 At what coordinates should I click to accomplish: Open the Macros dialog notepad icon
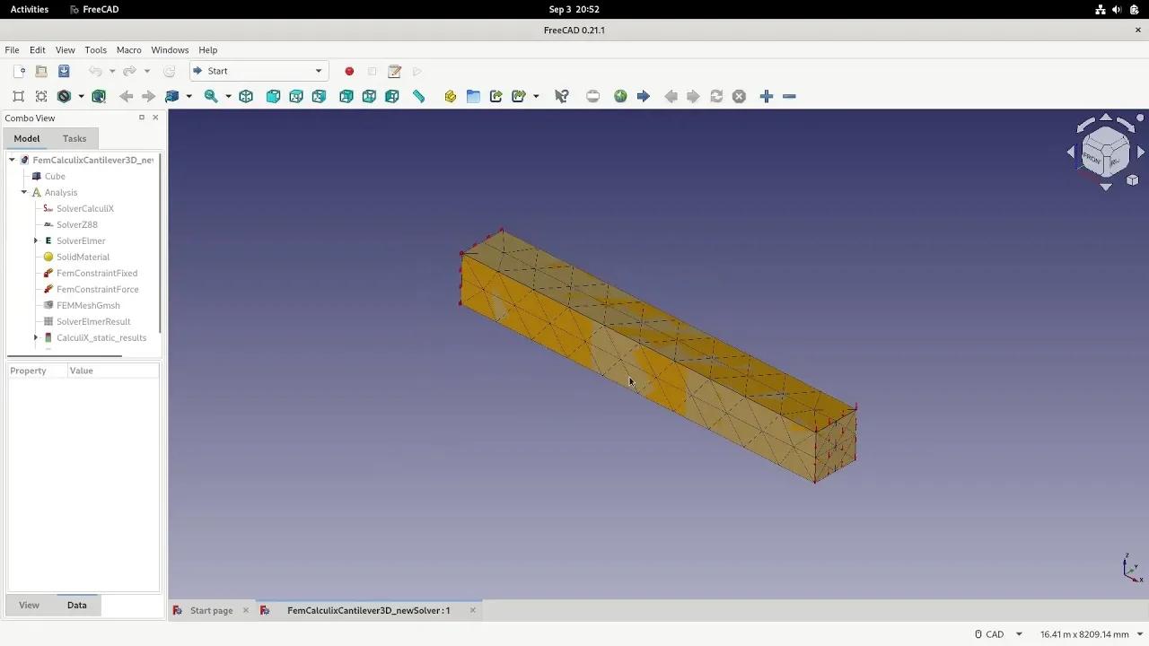pyautogui.click(x=394, y=71)
